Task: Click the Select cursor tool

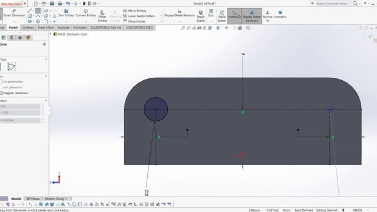Action: [x=76, y=4]
